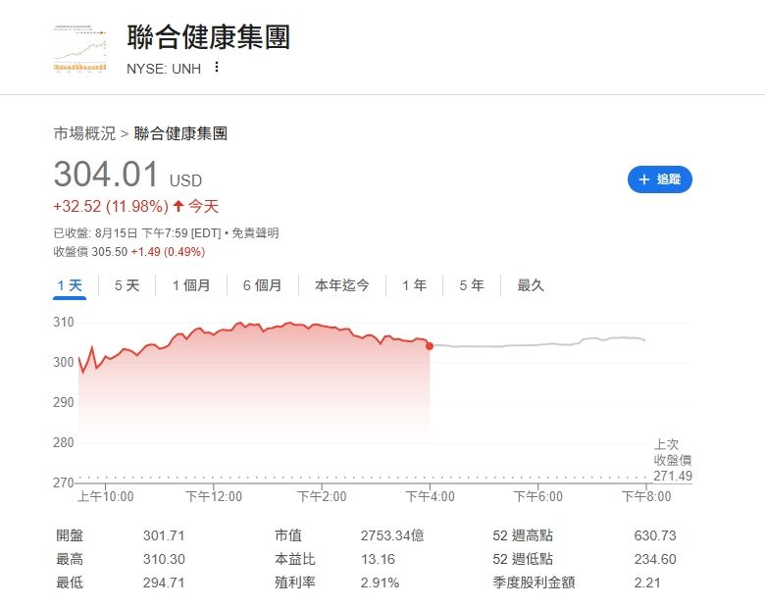The height and width of the screenshot is (608, 765).
Task: Click the 最低 value 294.71
Action: 164,583
